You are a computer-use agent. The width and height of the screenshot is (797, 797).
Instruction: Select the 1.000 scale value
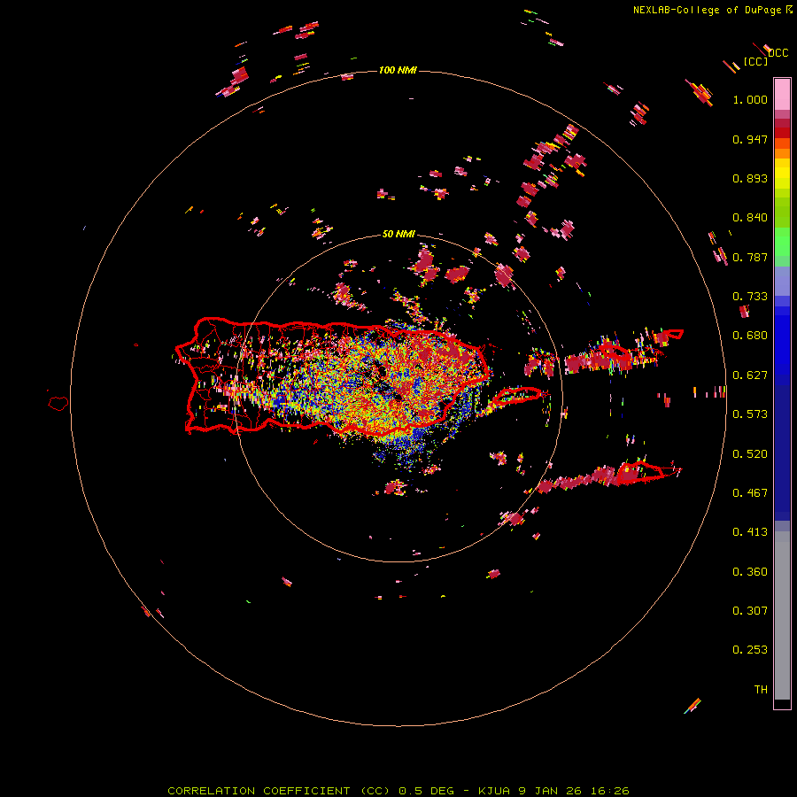[x=750, y=99]
